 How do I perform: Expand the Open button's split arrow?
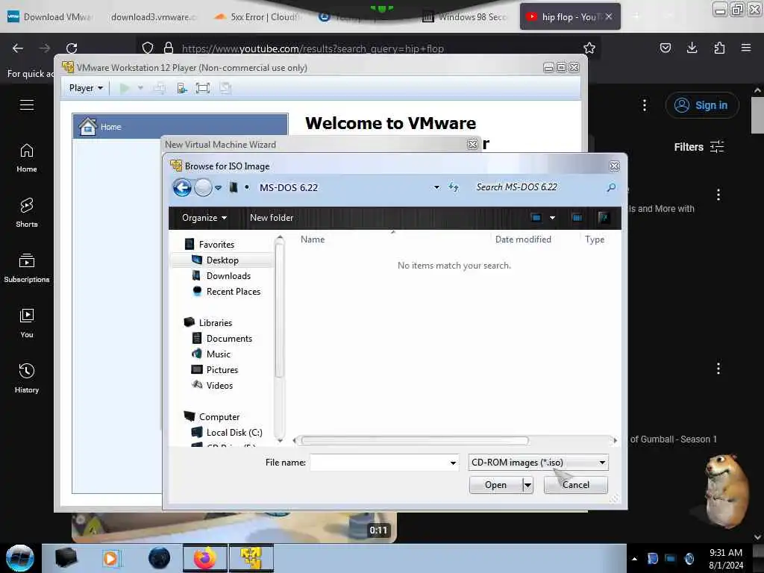pos(527,485)
